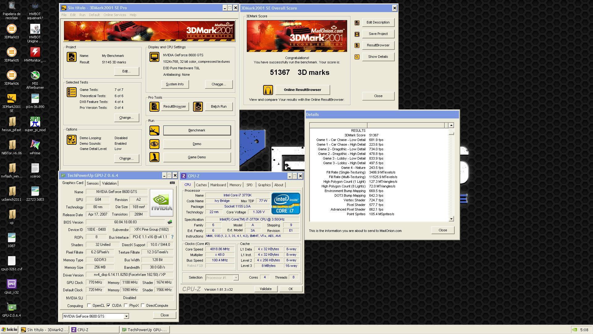Image resolution: width=593 pixels, height=334 pixels.
Task: Click the Inicio start button
Action: tap(9, 330)
